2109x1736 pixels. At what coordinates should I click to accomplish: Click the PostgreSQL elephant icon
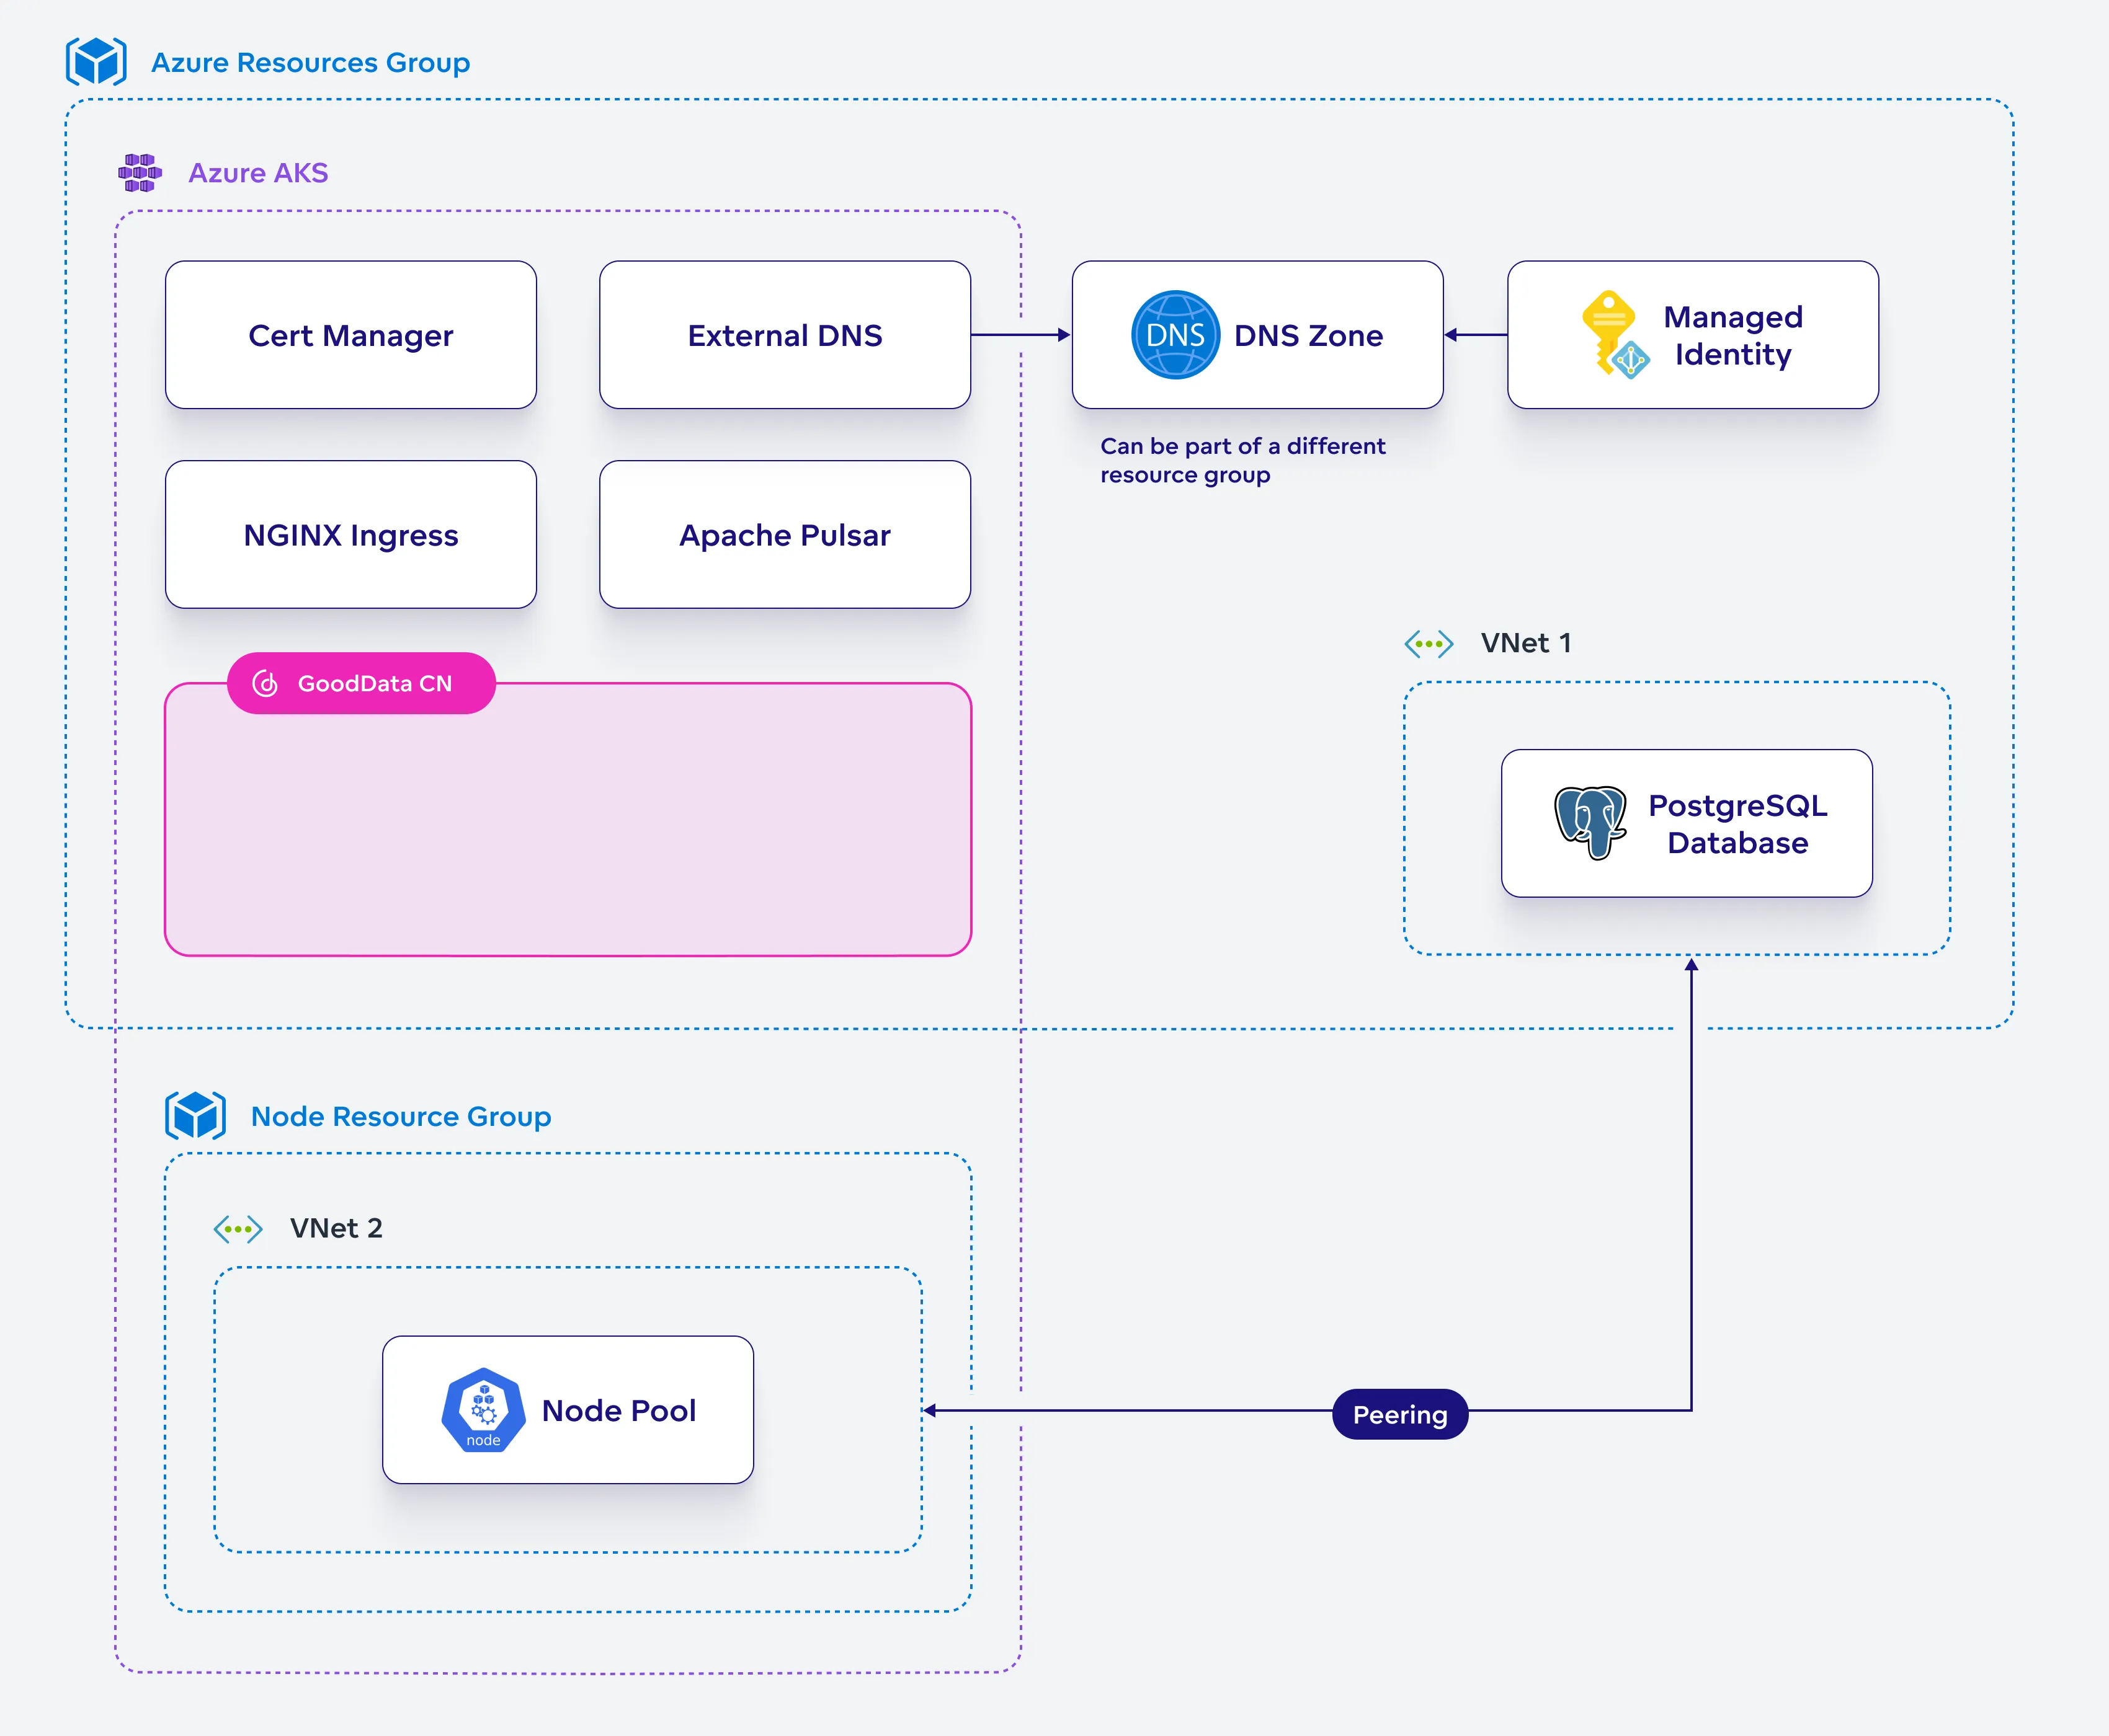[1590, 823]
